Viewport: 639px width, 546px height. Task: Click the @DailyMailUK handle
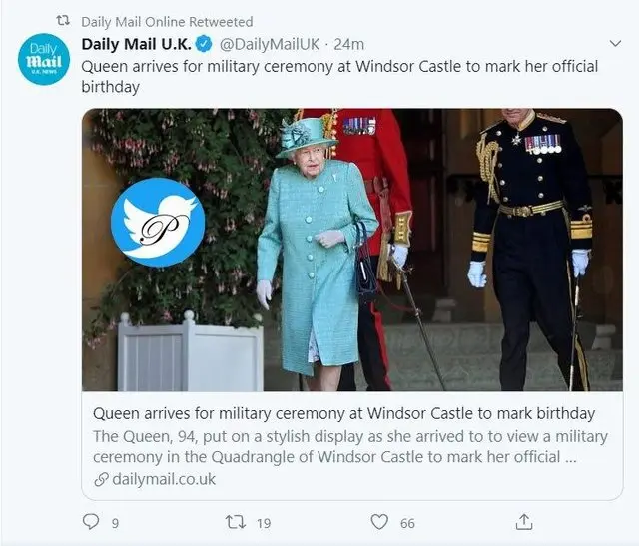[x=270, y=45]
